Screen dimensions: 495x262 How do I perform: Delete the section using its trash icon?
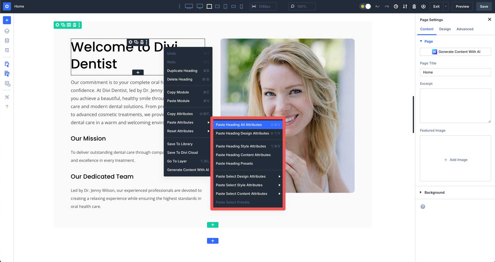pyautogui.click(x=74, y=25)
